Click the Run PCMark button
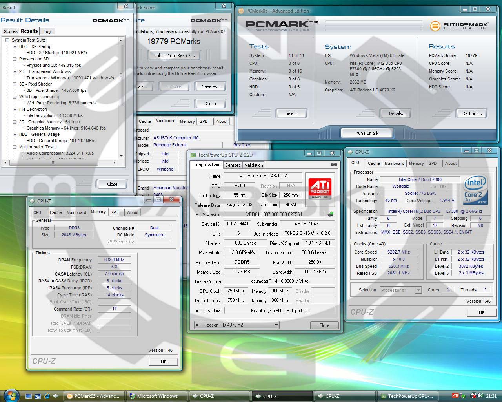This screenshot has width=502, height=402. pyautogui.click(x=367, y=133)
